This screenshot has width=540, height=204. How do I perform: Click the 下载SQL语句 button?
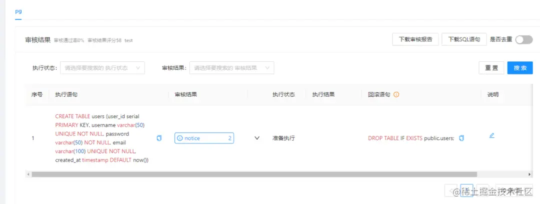[464, 39]
